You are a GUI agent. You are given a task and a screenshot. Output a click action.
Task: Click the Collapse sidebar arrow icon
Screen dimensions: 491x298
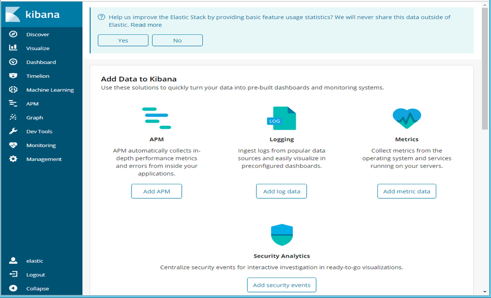pyautogui.click(x=13, y=288)
